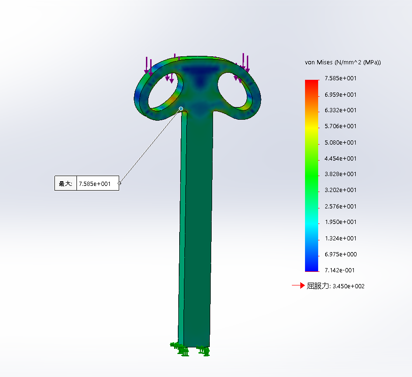Screen dimensions: 412x377
Task: Click the legend value 5.080e+001
Action: tap(341, 143)
